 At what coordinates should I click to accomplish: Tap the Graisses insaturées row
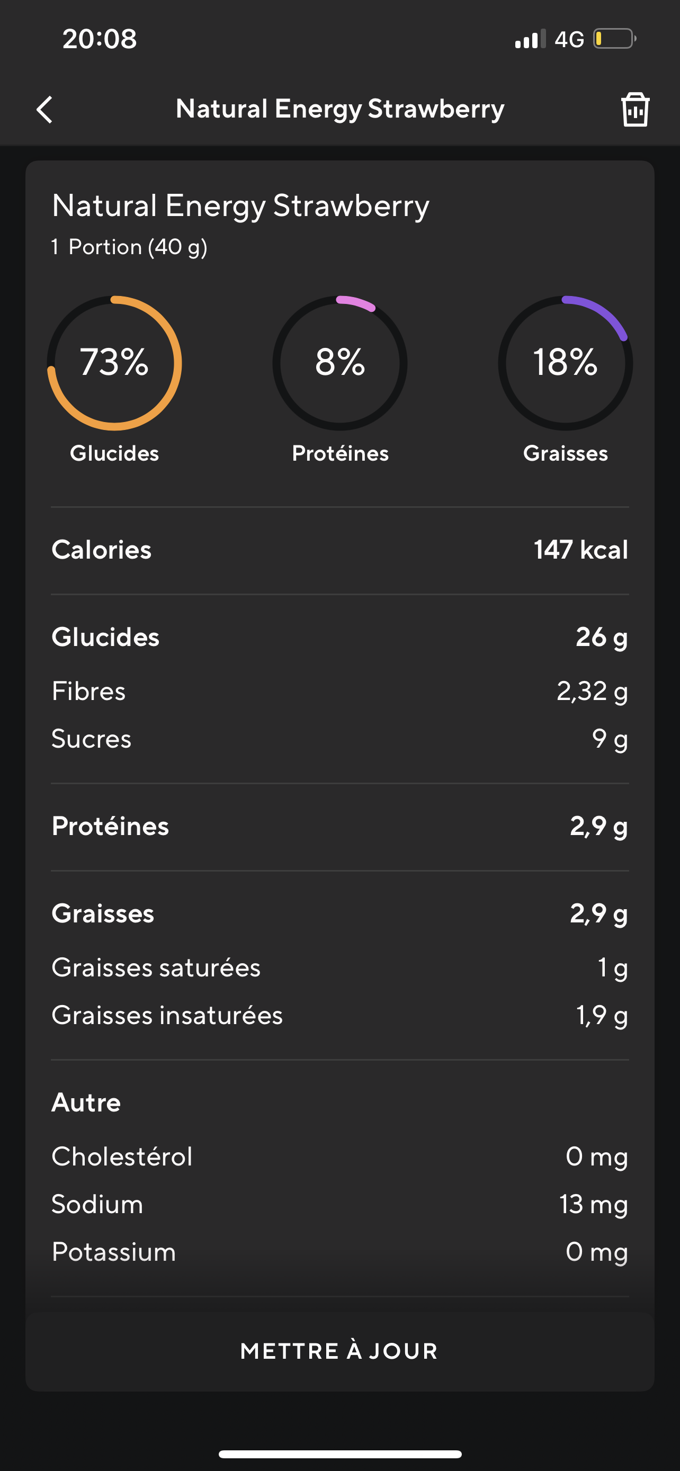pos(339,1015)
